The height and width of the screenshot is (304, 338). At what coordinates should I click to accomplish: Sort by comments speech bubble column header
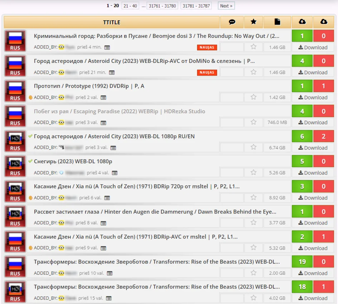pos(232,22)
